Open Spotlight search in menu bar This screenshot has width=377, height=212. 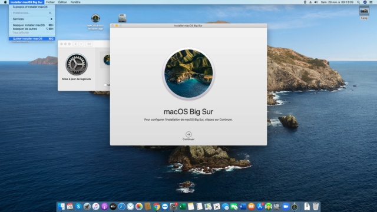click(358, 2)
